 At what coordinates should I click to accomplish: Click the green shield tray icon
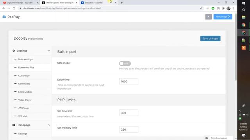240,119
